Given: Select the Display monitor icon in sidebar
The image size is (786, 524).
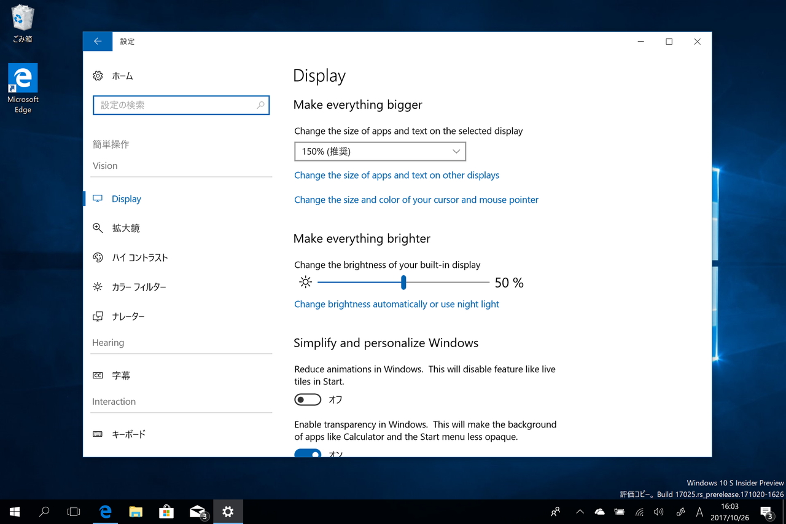Looking at the screenshot, I should tap(98, 198).
